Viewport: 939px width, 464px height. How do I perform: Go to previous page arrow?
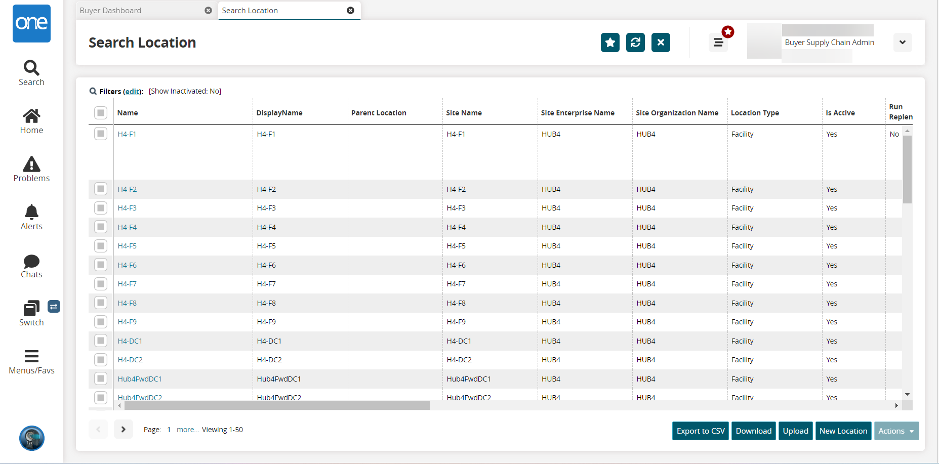pyautogui.click(x=98, y=429)
